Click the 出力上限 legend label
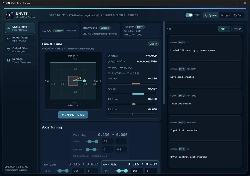 (134, 73)
